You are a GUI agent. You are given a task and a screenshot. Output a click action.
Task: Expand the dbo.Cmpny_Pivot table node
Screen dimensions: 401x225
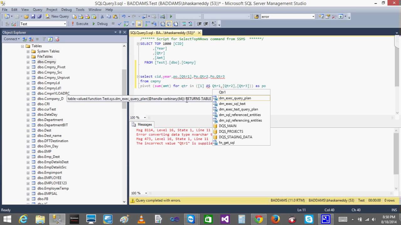pyautogui.click(x=28, y=67)
